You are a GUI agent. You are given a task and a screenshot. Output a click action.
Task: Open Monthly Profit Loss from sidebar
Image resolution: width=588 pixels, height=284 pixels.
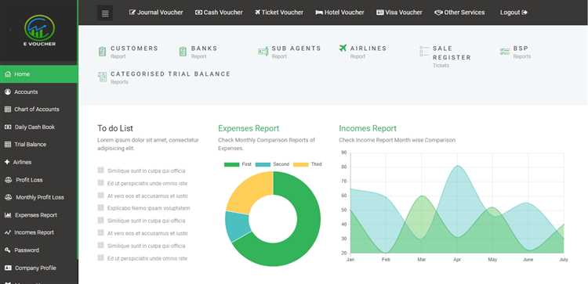coord(39,197)
